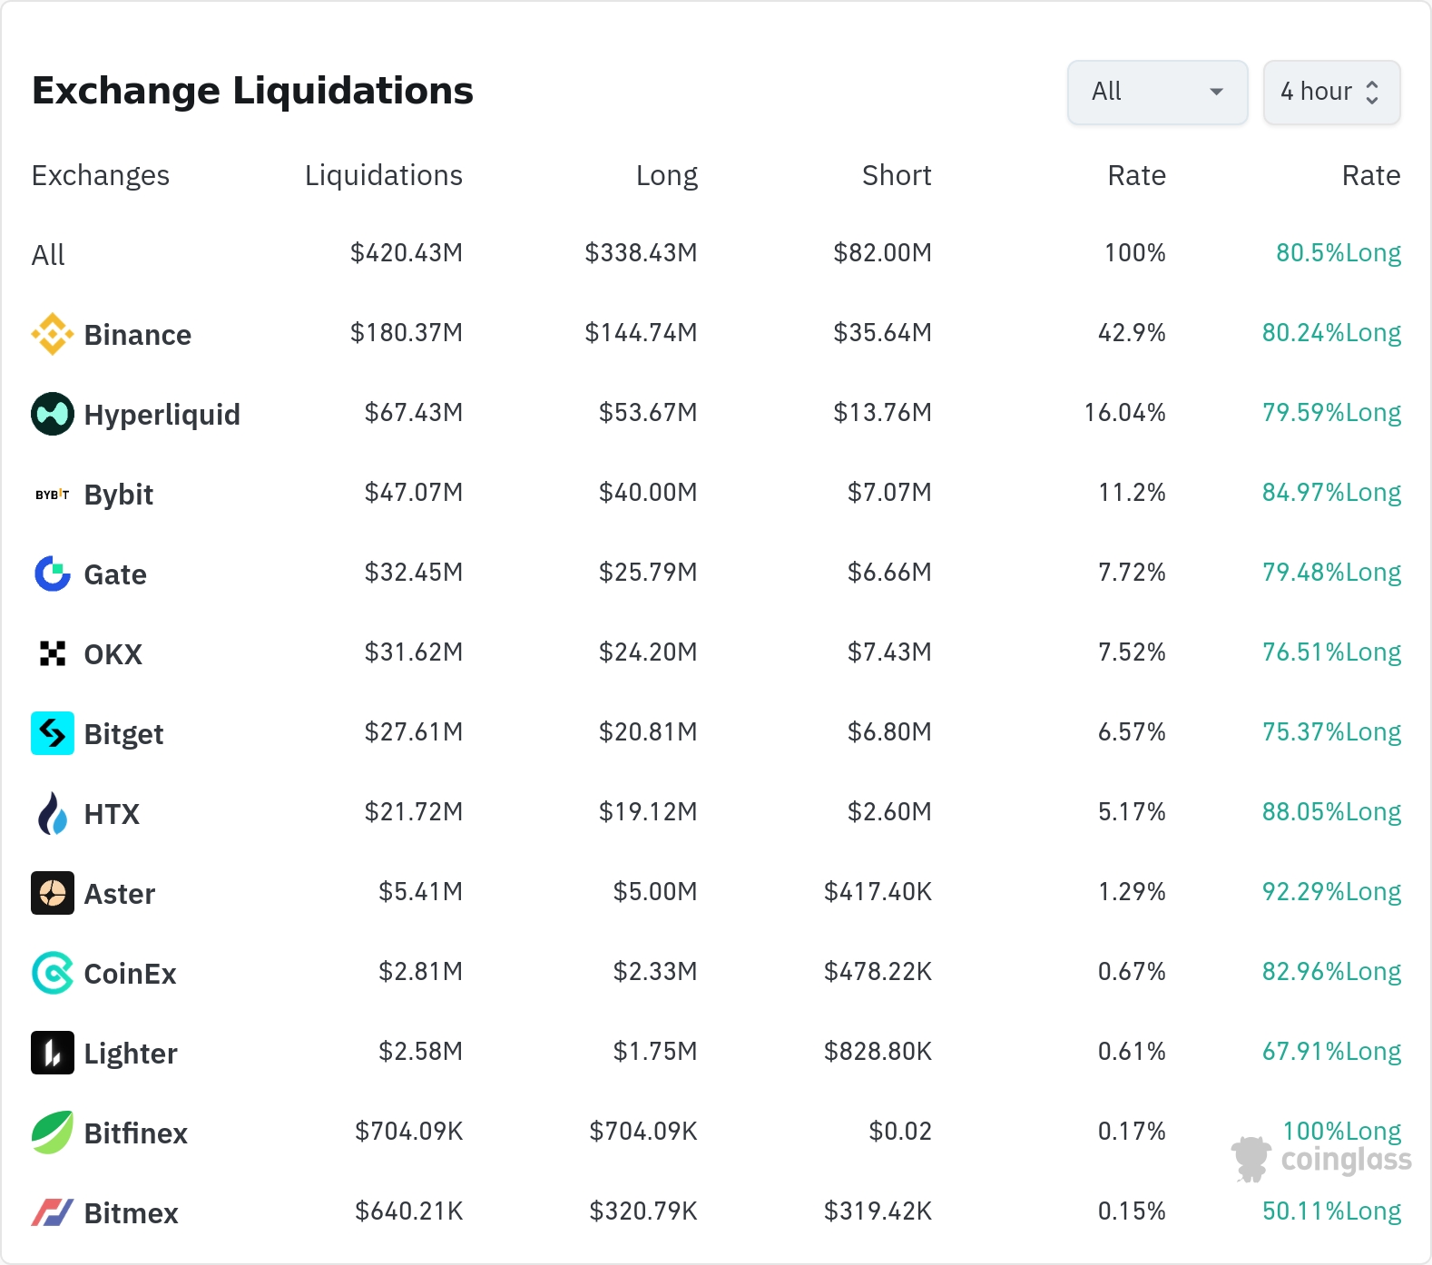
Task: Open the All coin filter dropdown
Action: pos(1158,92)
